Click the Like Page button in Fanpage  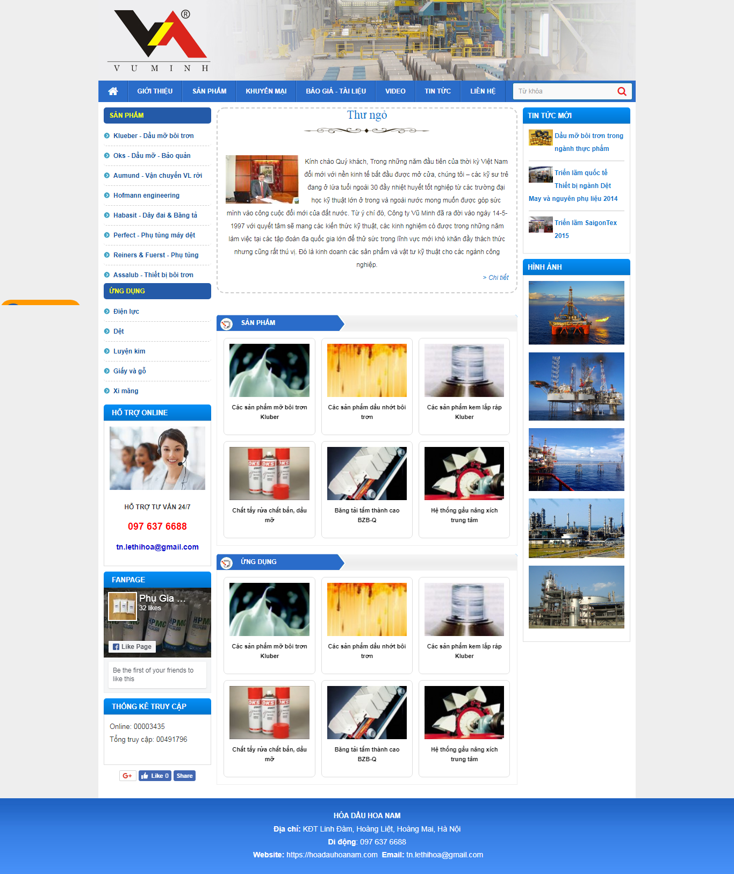(x=132, y=647)
